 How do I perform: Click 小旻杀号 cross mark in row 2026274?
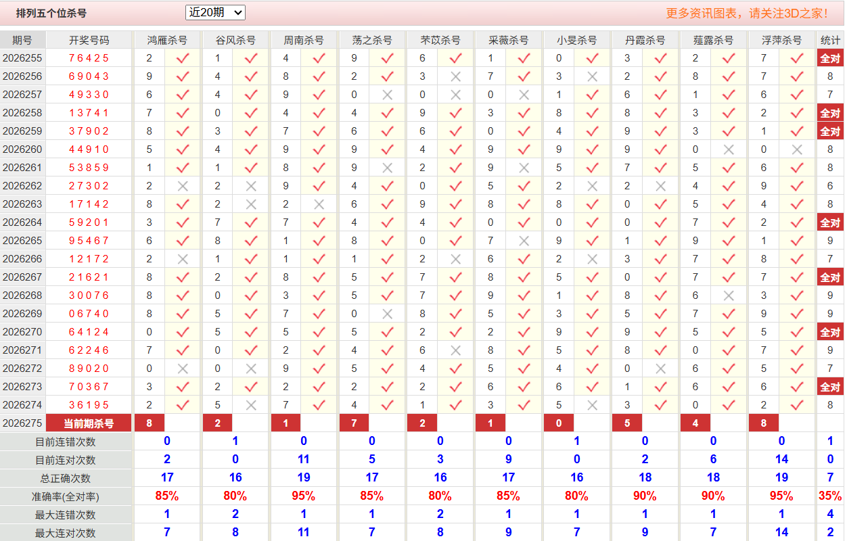coord(592,405)
